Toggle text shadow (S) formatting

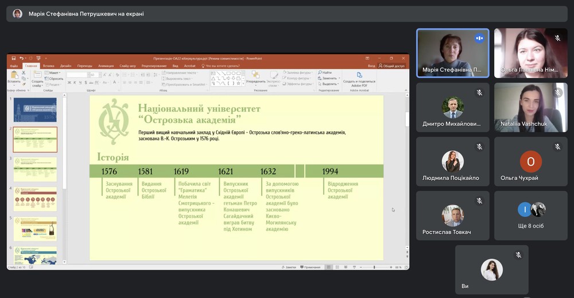(x=86, y=83)
